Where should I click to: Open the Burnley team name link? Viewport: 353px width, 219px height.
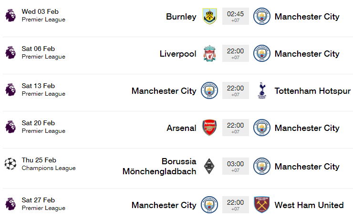pyautogui.click(x=181, y=17)
